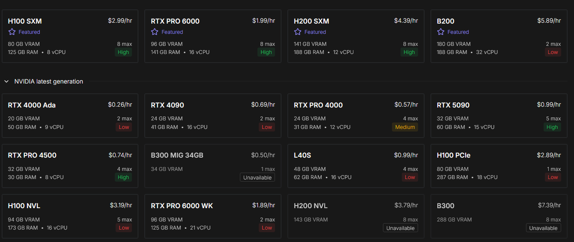Click the Unavailable badge on H200 NVL

click(x=401, y=228)
